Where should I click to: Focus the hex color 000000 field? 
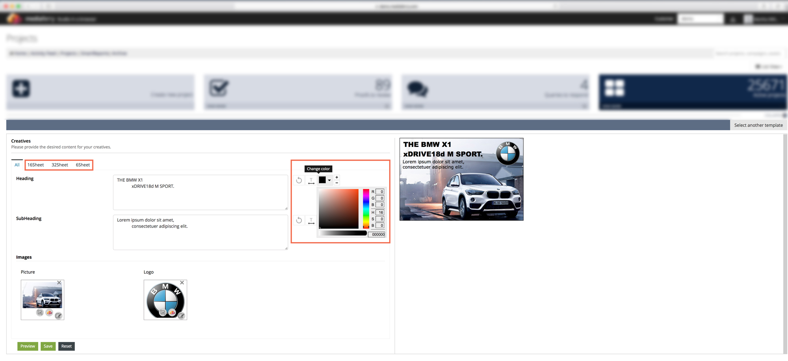377,234
